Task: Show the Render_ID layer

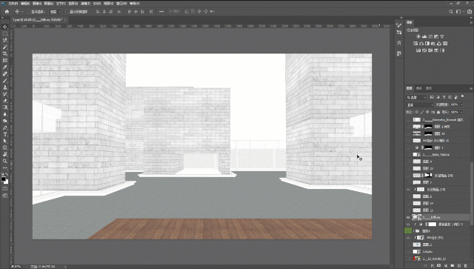Action: [x=408, y=259]
